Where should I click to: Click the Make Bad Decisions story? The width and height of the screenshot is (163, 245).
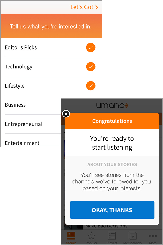click(106, 226)
